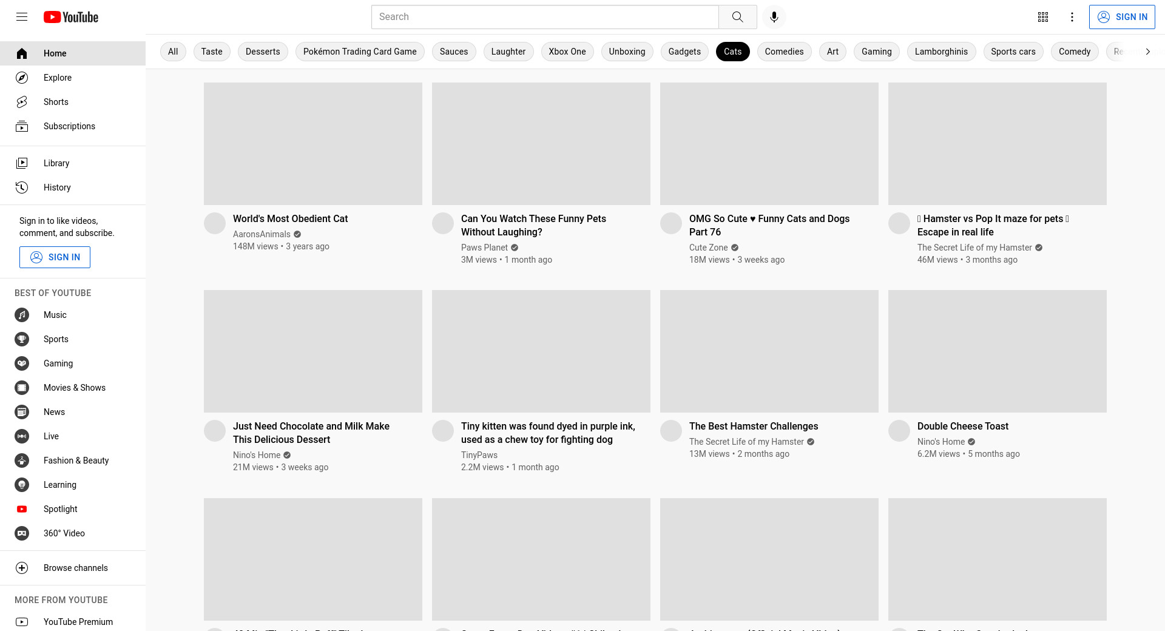
Task: Click the YouTube logo
Action: [71, 17]
